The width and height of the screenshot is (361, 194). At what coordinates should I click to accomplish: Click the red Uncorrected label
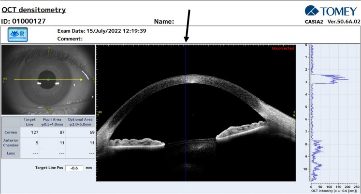(x=282, y=48)
